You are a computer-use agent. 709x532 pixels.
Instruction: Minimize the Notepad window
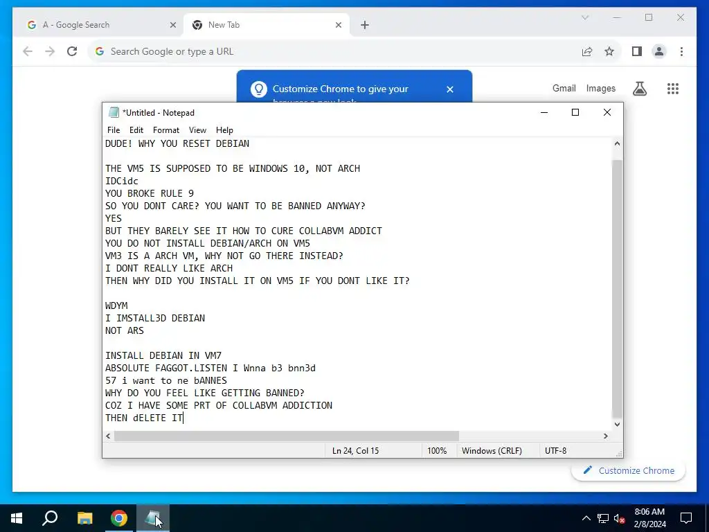pyautogui.click(x=544, y=112)
